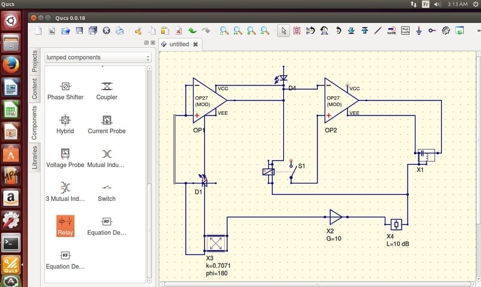Open the Libraries side tab
This screenshot has width=481, height=287.
coord(34,158)
